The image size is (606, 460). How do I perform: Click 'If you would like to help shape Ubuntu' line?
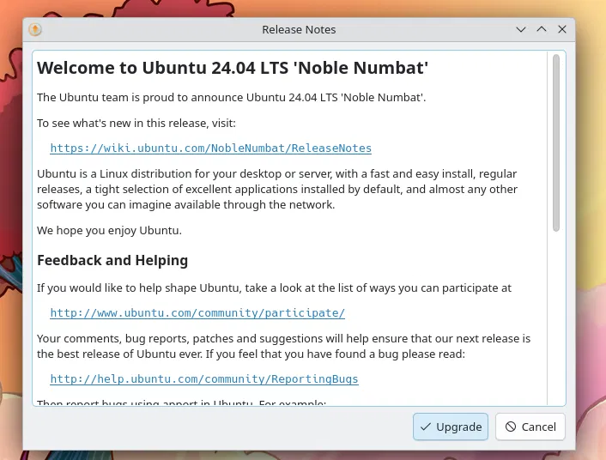274,288
